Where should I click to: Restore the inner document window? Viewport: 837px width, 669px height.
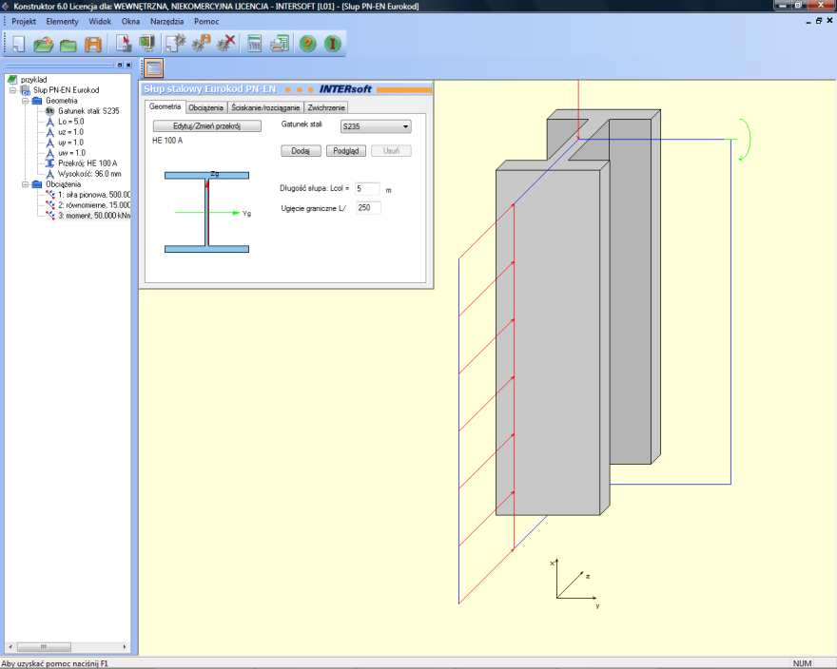pyautogui.click(x=819, y=21)
